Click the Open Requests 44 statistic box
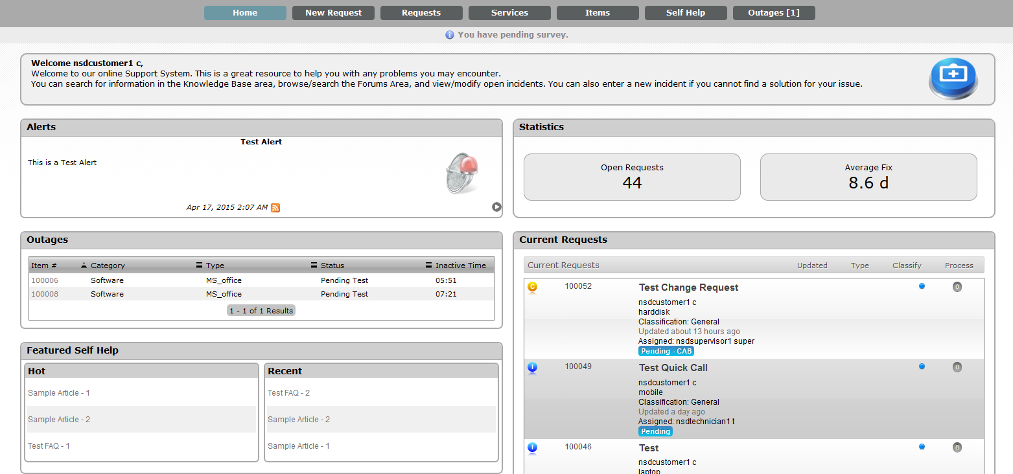The width and height of the screenshot is (1013, 474). tap(632, 177)
